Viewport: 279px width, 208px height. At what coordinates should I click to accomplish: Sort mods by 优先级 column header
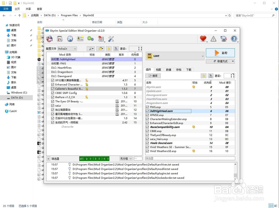click(x=135, y=55)
